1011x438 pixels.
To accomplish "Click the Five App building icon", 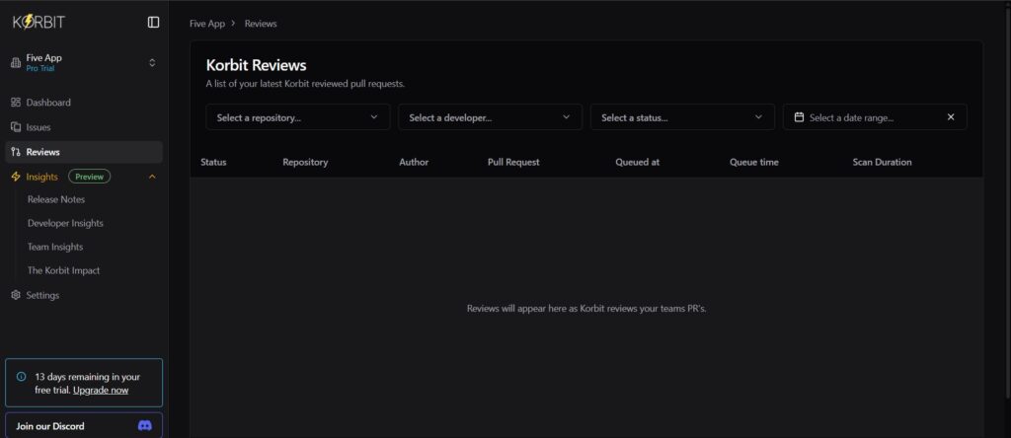I will pos(16,62).
